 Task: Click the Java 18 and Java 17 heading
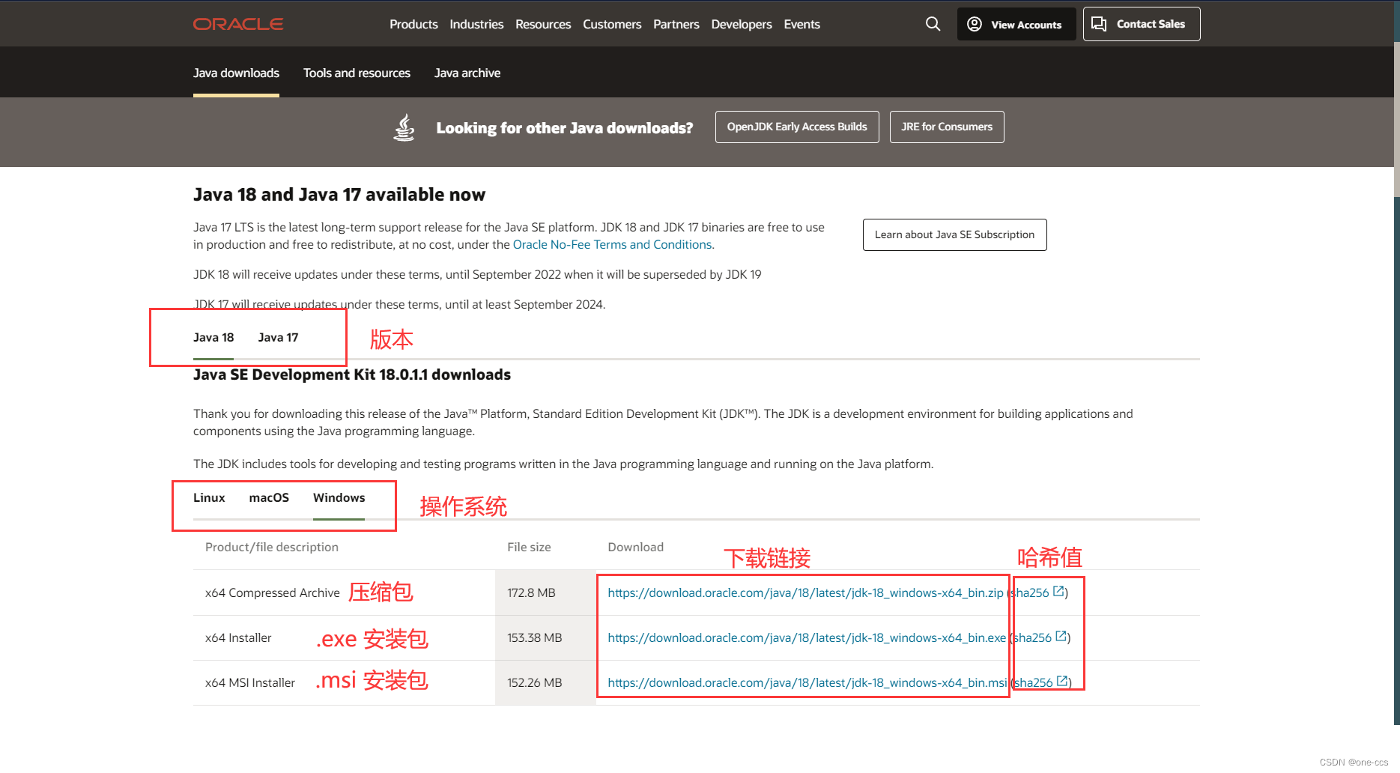tap(339, 195)
